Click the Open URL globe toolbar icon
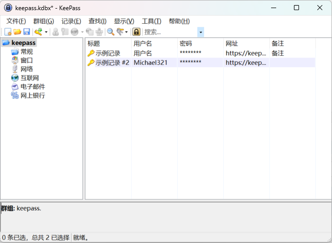 [x=74, y=32]
